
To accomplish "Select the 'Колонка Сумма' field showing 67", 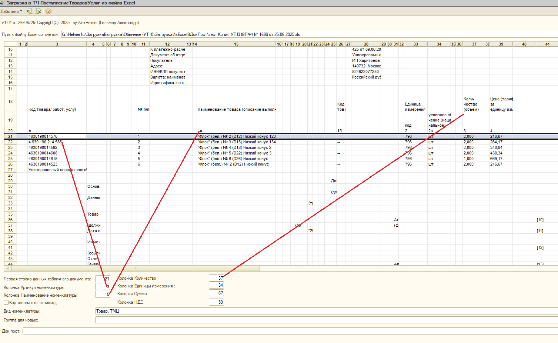I will click(216, 293).
